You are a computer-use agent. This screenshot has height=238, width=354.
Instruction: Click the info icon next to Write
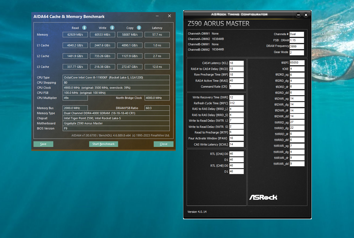[x=112, y=28]
